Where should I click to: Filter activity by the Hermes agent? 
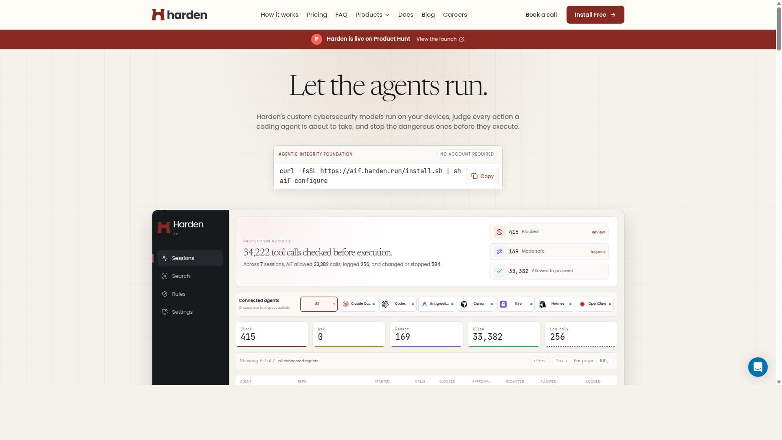tap(556, 304)
